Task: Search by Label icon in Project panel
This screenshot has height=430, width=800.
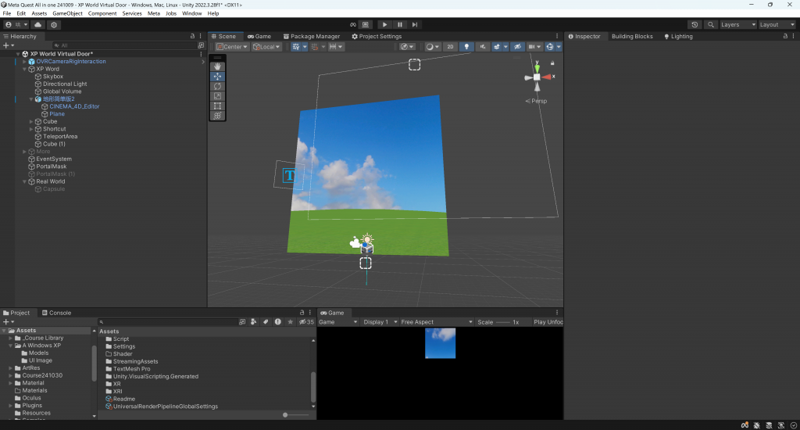Action: point(266,322)
